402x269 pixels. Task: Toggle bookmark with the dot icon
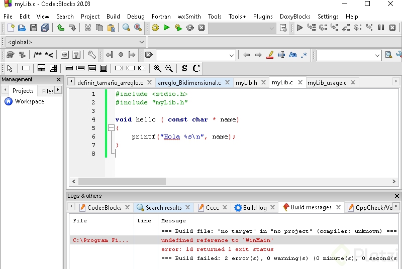click(121, 55)
